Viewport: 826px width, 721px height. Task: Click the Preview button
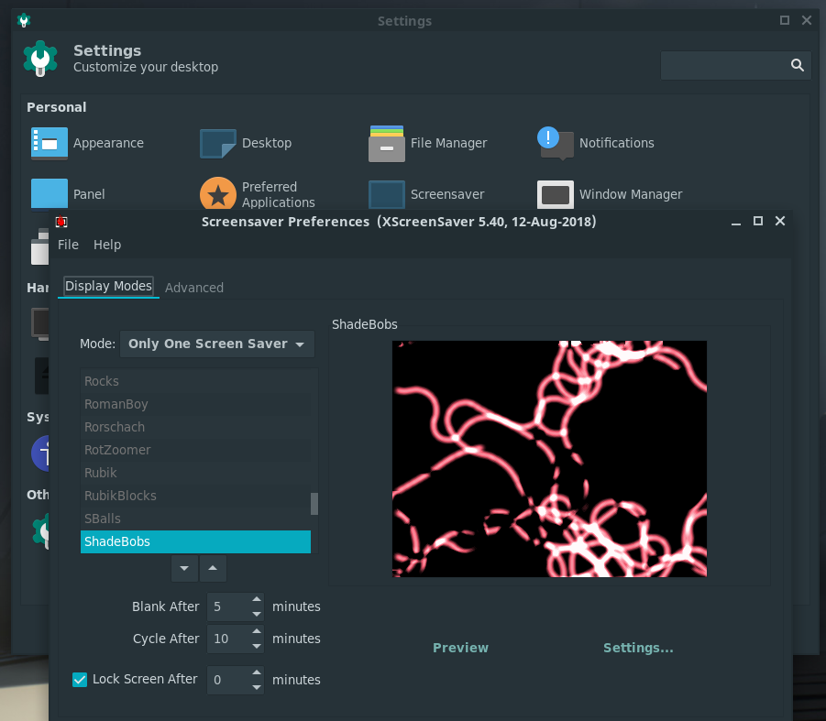[x=460, y=648]
